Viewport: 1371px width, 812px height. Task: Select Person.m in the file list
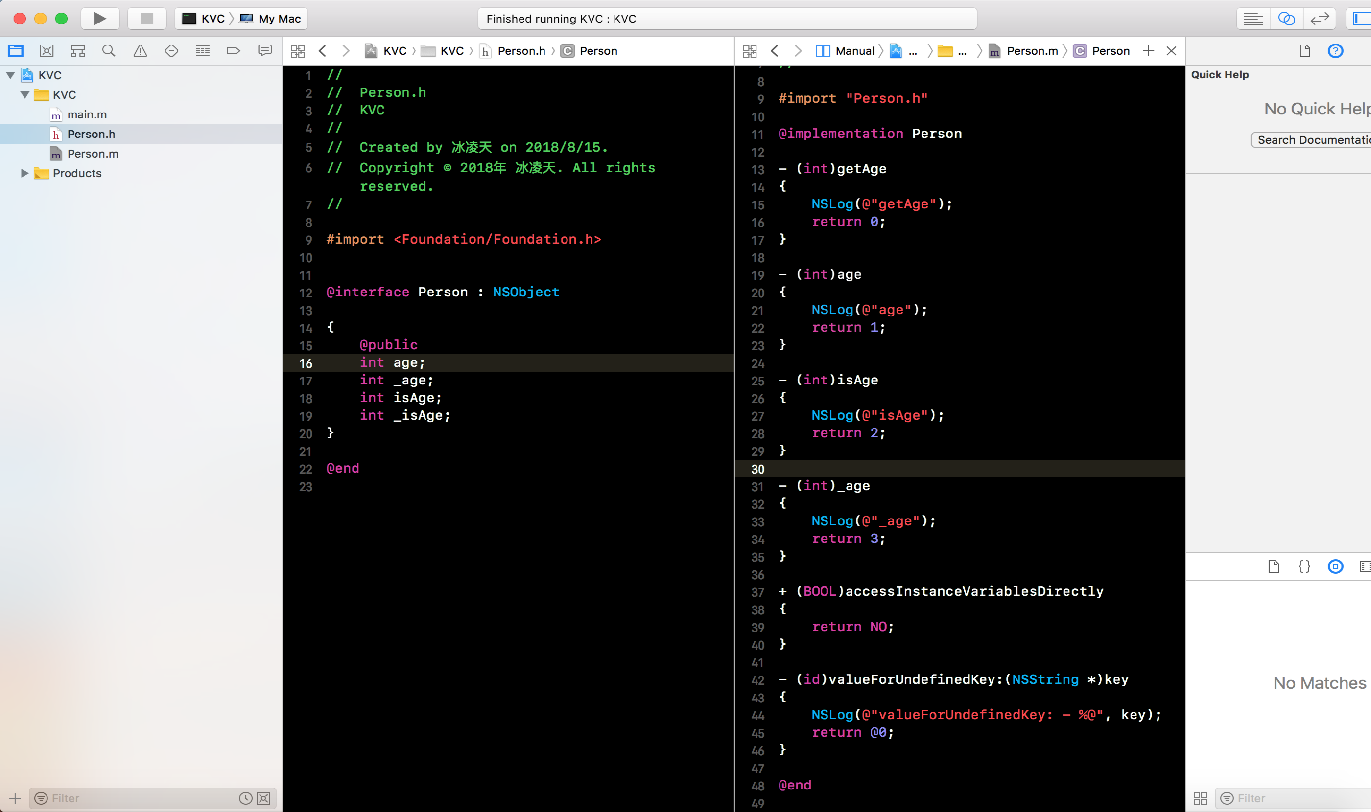[x=93, y=154]
